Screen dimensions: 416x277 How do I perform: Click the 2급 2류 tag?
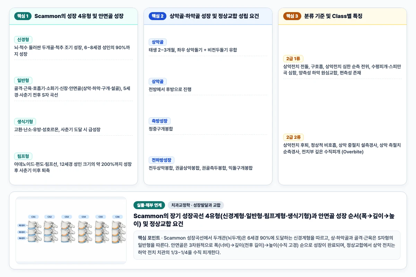click(x=293, y=137)
